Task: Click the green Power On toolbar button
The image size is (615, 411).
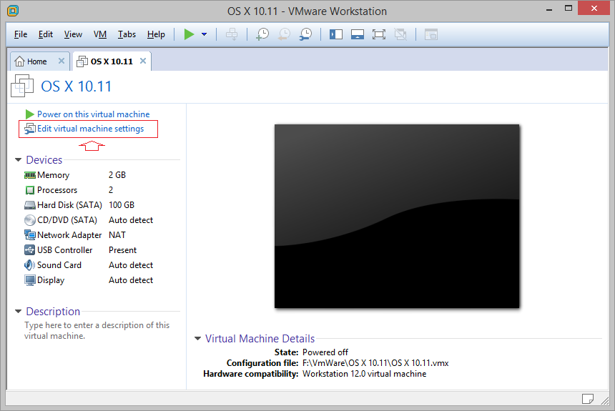Action: (x=189, y=34)
